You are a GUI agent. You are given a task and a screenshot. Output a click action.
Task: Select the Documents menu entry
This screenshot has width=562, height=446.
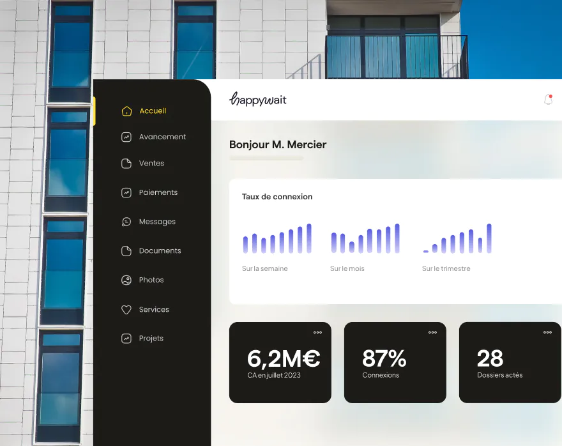point(160,251)
